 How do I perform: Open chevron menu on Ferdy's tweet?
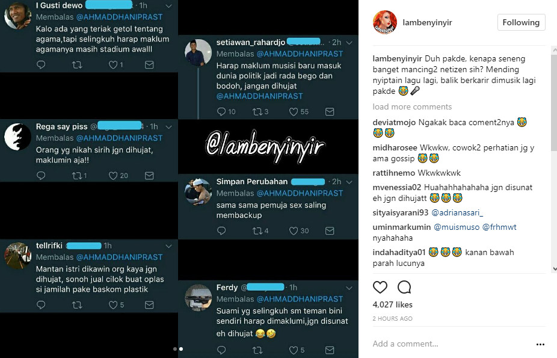pos(349,288)
